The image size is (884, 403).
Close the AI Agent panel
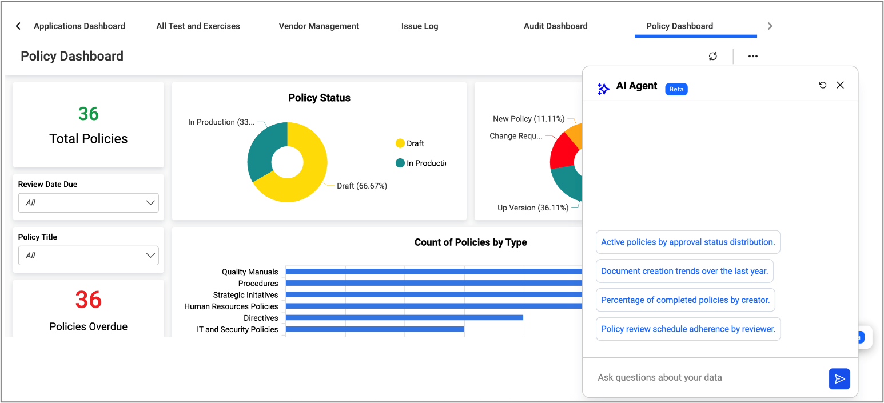click(840, 85)
